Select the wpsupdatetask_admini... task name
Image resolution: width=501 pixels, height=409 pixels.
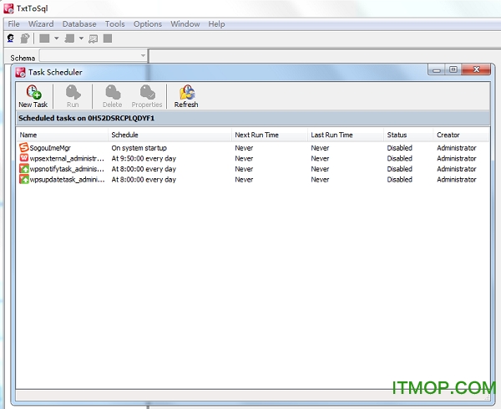67,180
